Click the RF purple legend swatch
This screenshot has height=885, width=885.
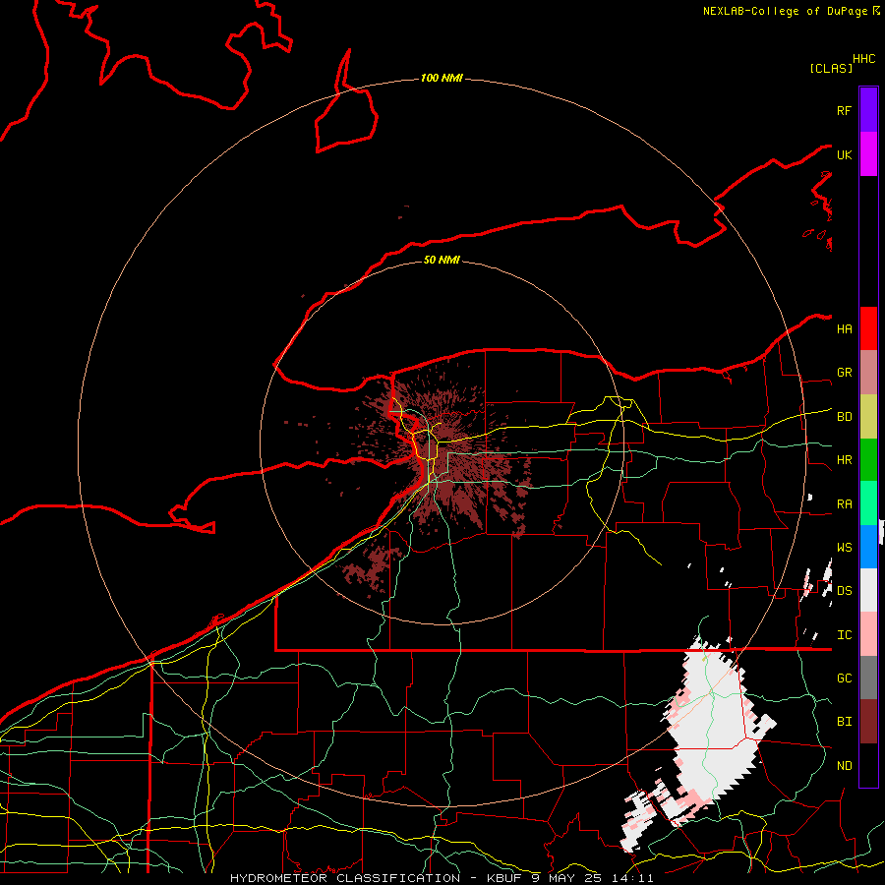[x=868, y=110]
